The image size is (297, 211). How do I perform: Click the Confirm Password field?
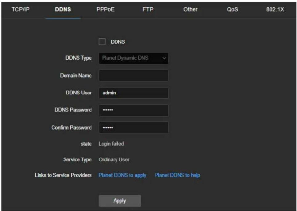pos(134,127)
